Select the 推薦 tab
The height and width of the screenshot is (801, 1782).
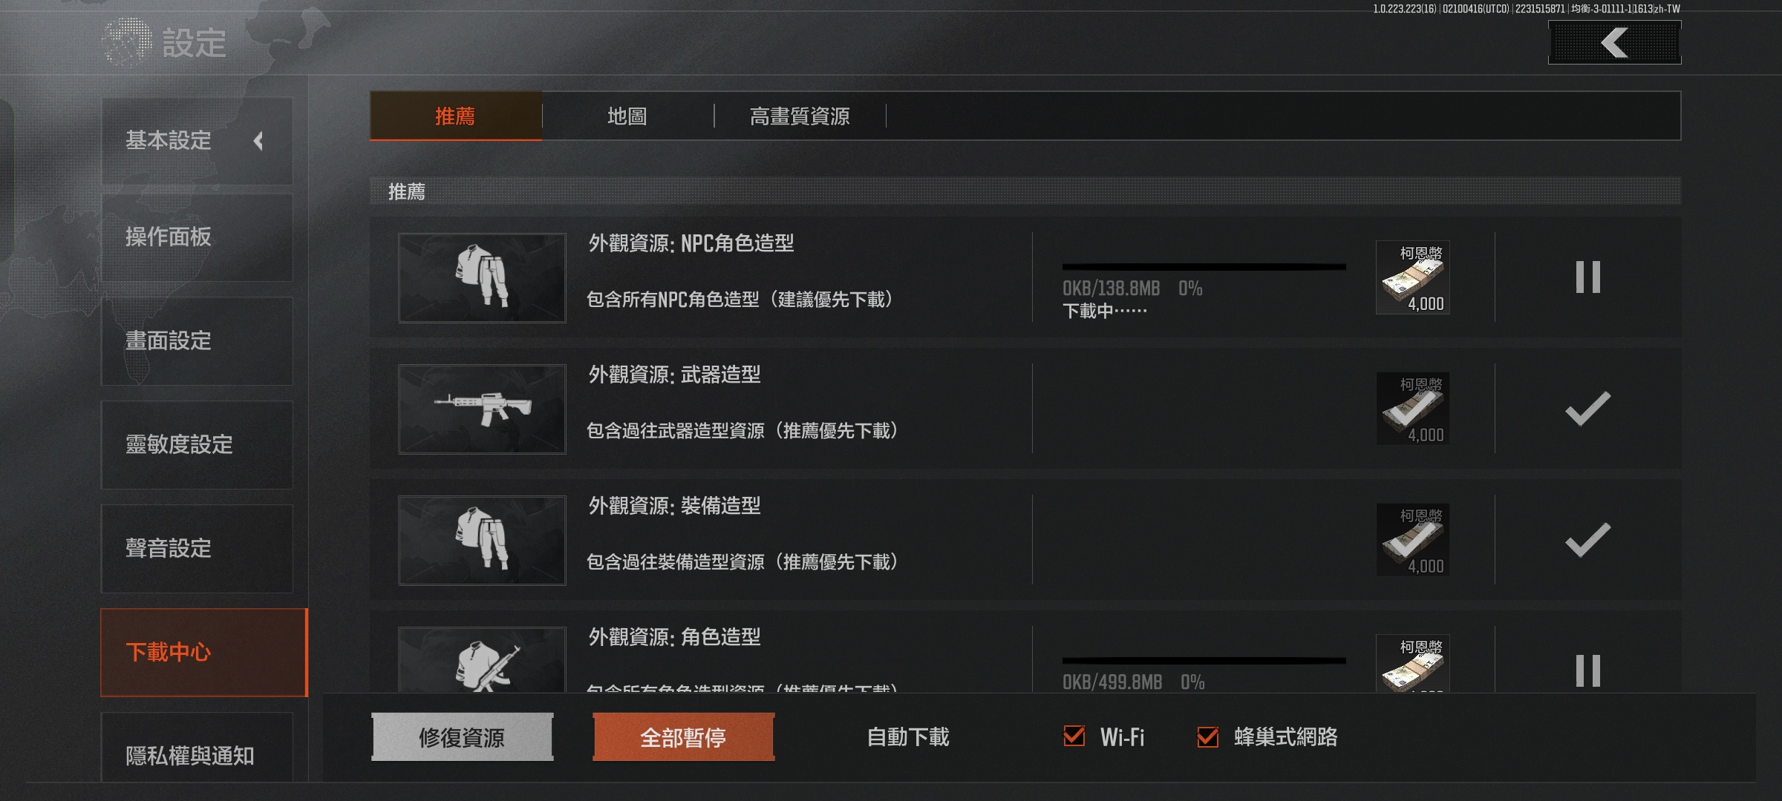455,116
